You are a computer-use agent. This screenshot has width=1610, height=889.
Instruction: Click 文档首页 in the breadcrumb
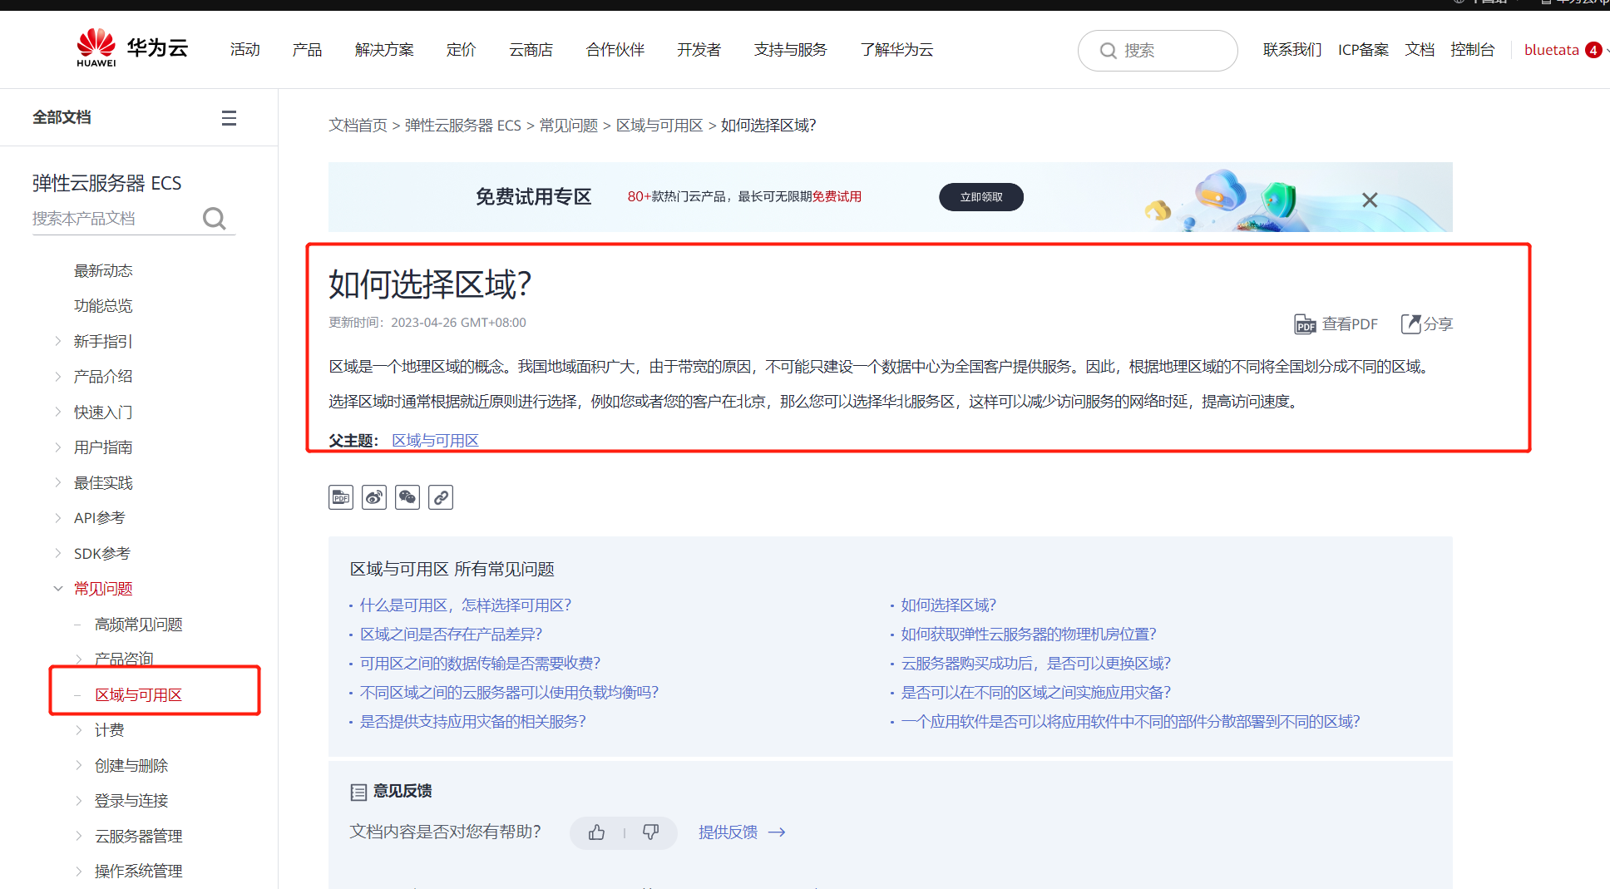click(x=358, y=126)
